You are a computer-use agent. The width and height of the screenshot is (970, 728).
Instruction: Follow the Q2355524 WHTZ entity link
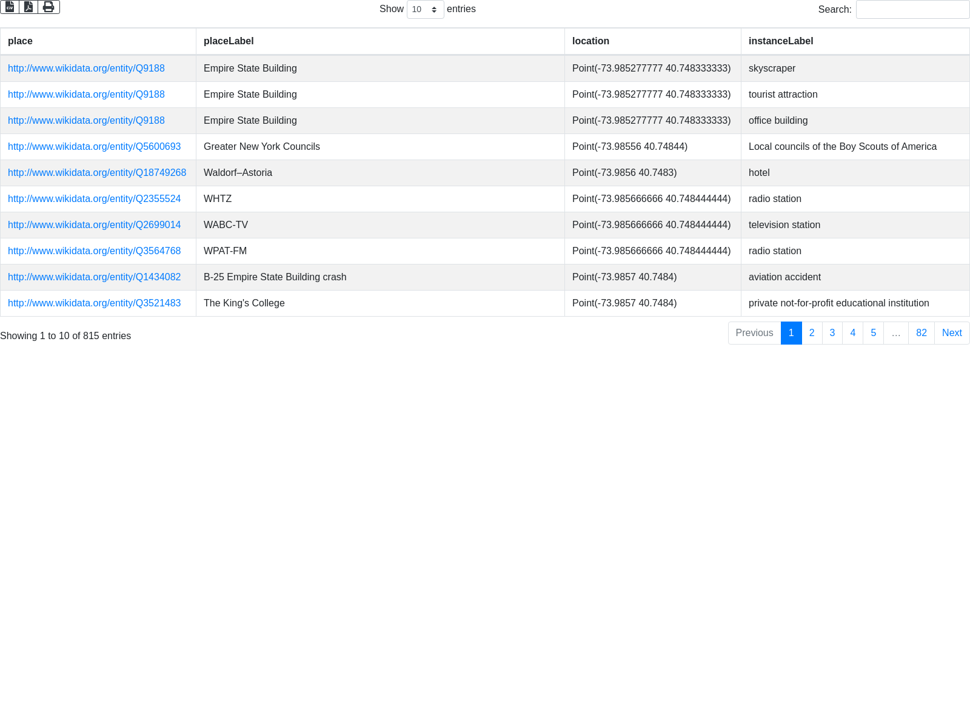coord(94,199)
